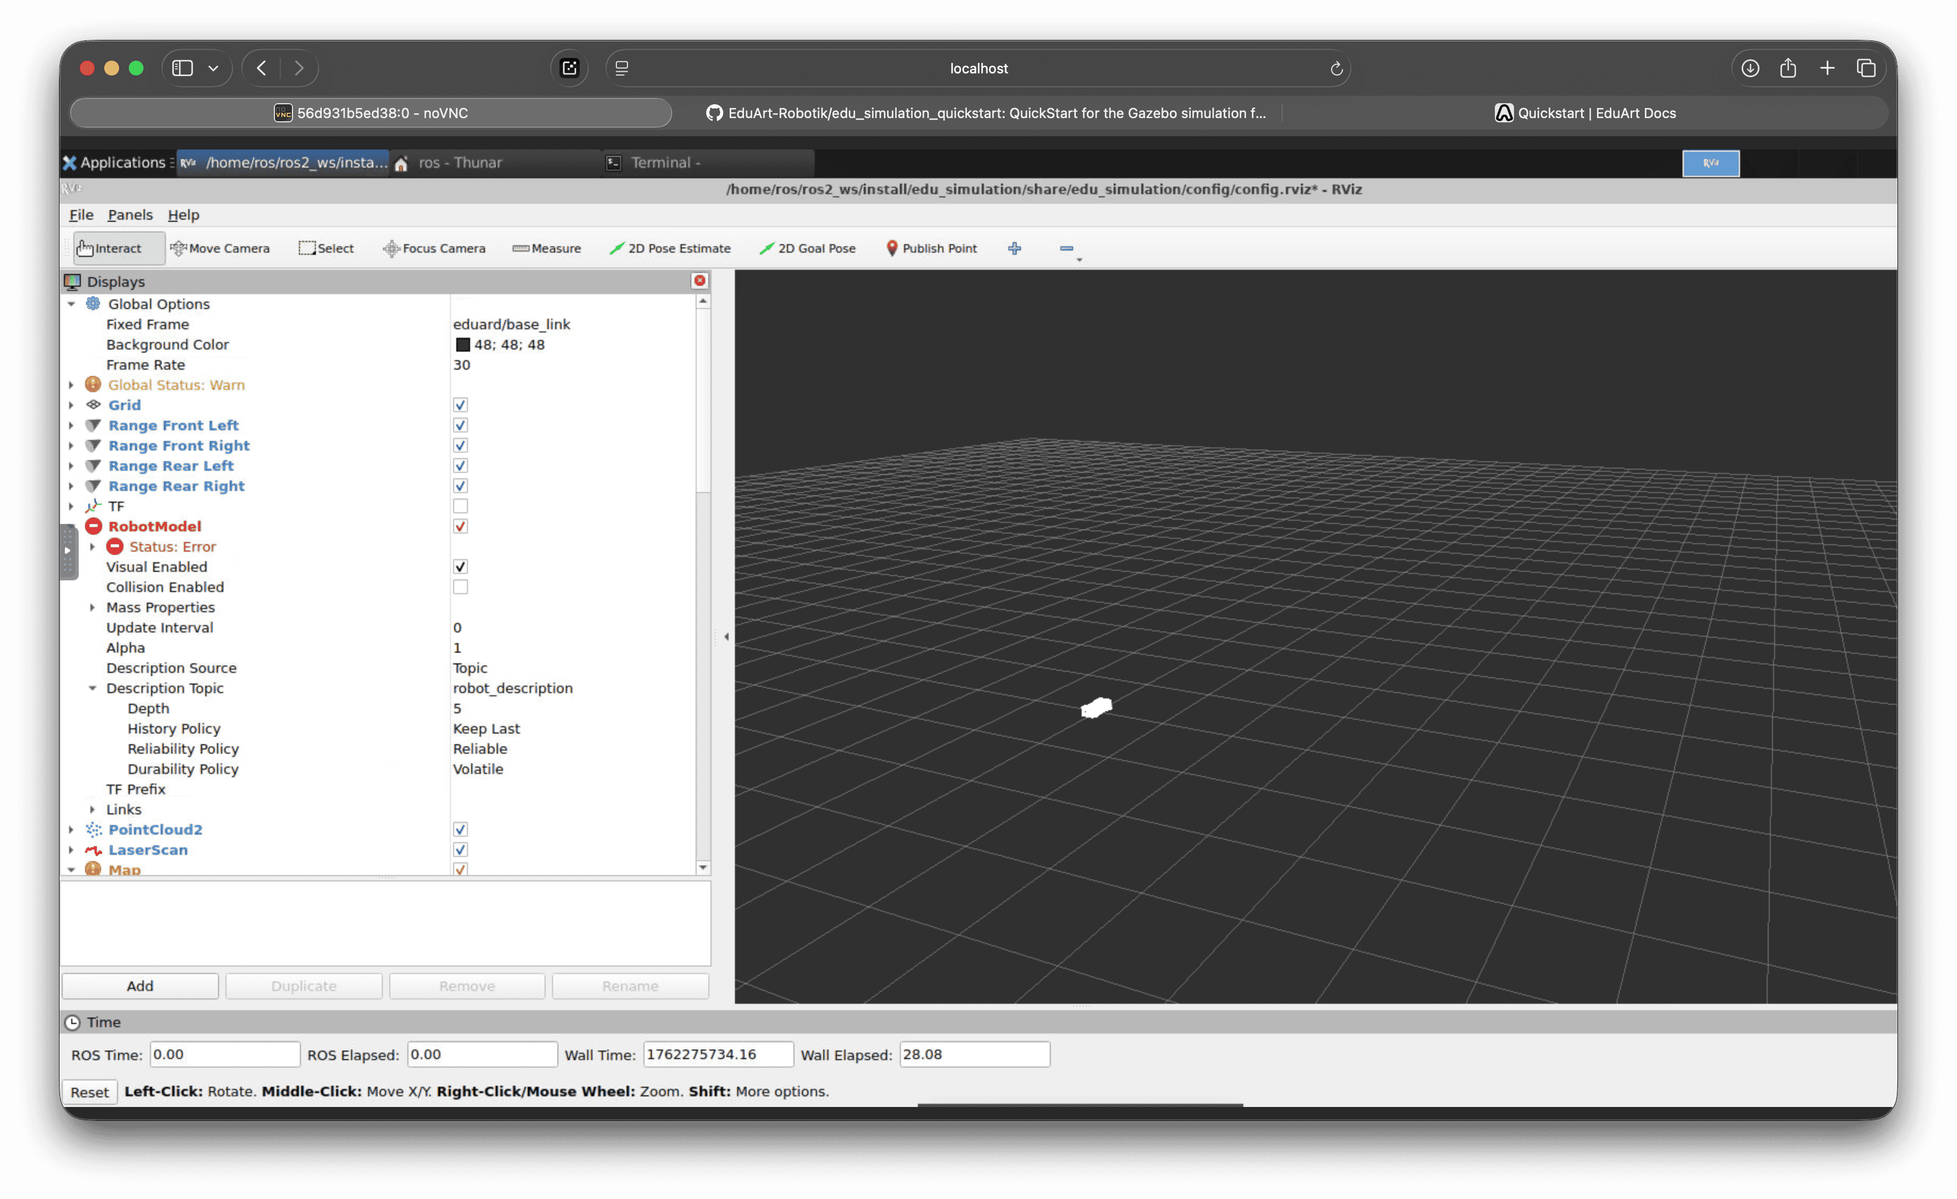Screen dimensions: 1957x1199
Task: Pick the 2D Goal Pose tool
Action: (807, 249)
